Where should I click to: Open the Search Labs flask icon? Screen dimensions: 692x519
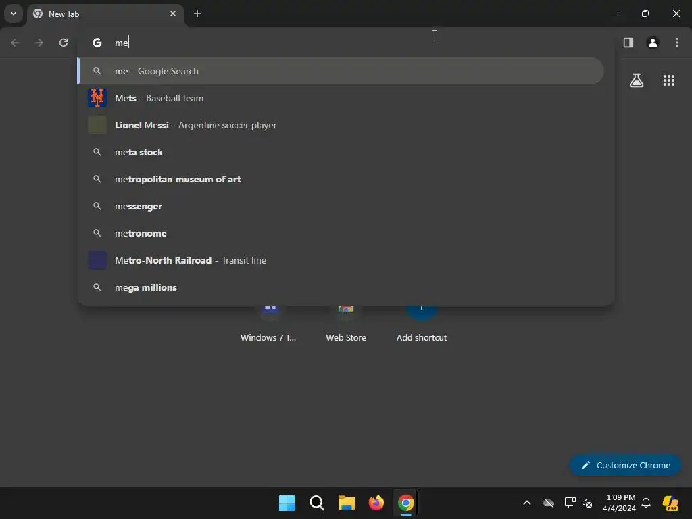[x=637, y=80]
